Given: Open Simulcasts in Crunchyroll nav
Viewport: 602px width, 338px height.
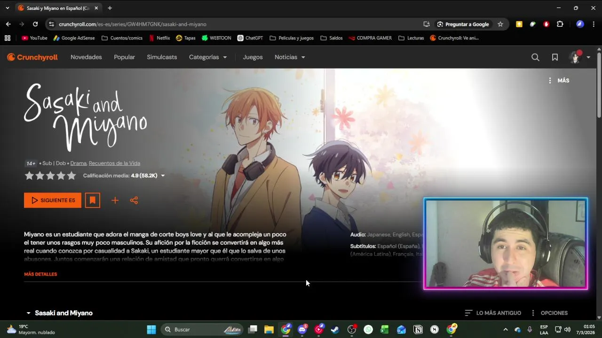Looking at the screenshot, I should 162,57.
